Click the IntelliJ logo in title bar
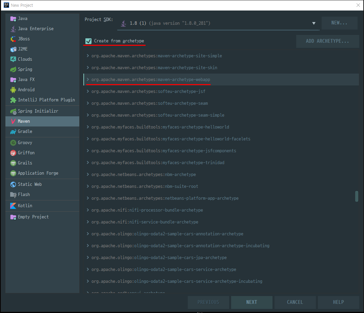Viewport: 364px width, 313px height. 6,5
